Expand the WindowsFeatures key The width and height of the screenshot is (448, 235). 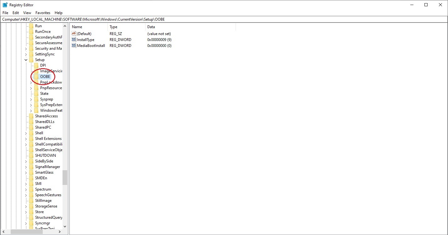click(x=31, y=110)
